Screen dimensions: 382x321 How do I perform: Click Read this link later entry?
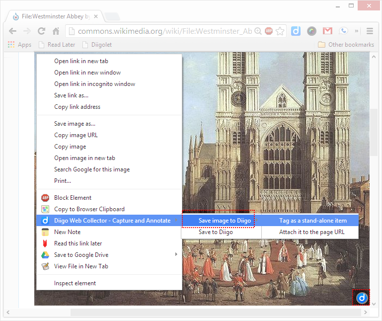click(x=109, y=244)
